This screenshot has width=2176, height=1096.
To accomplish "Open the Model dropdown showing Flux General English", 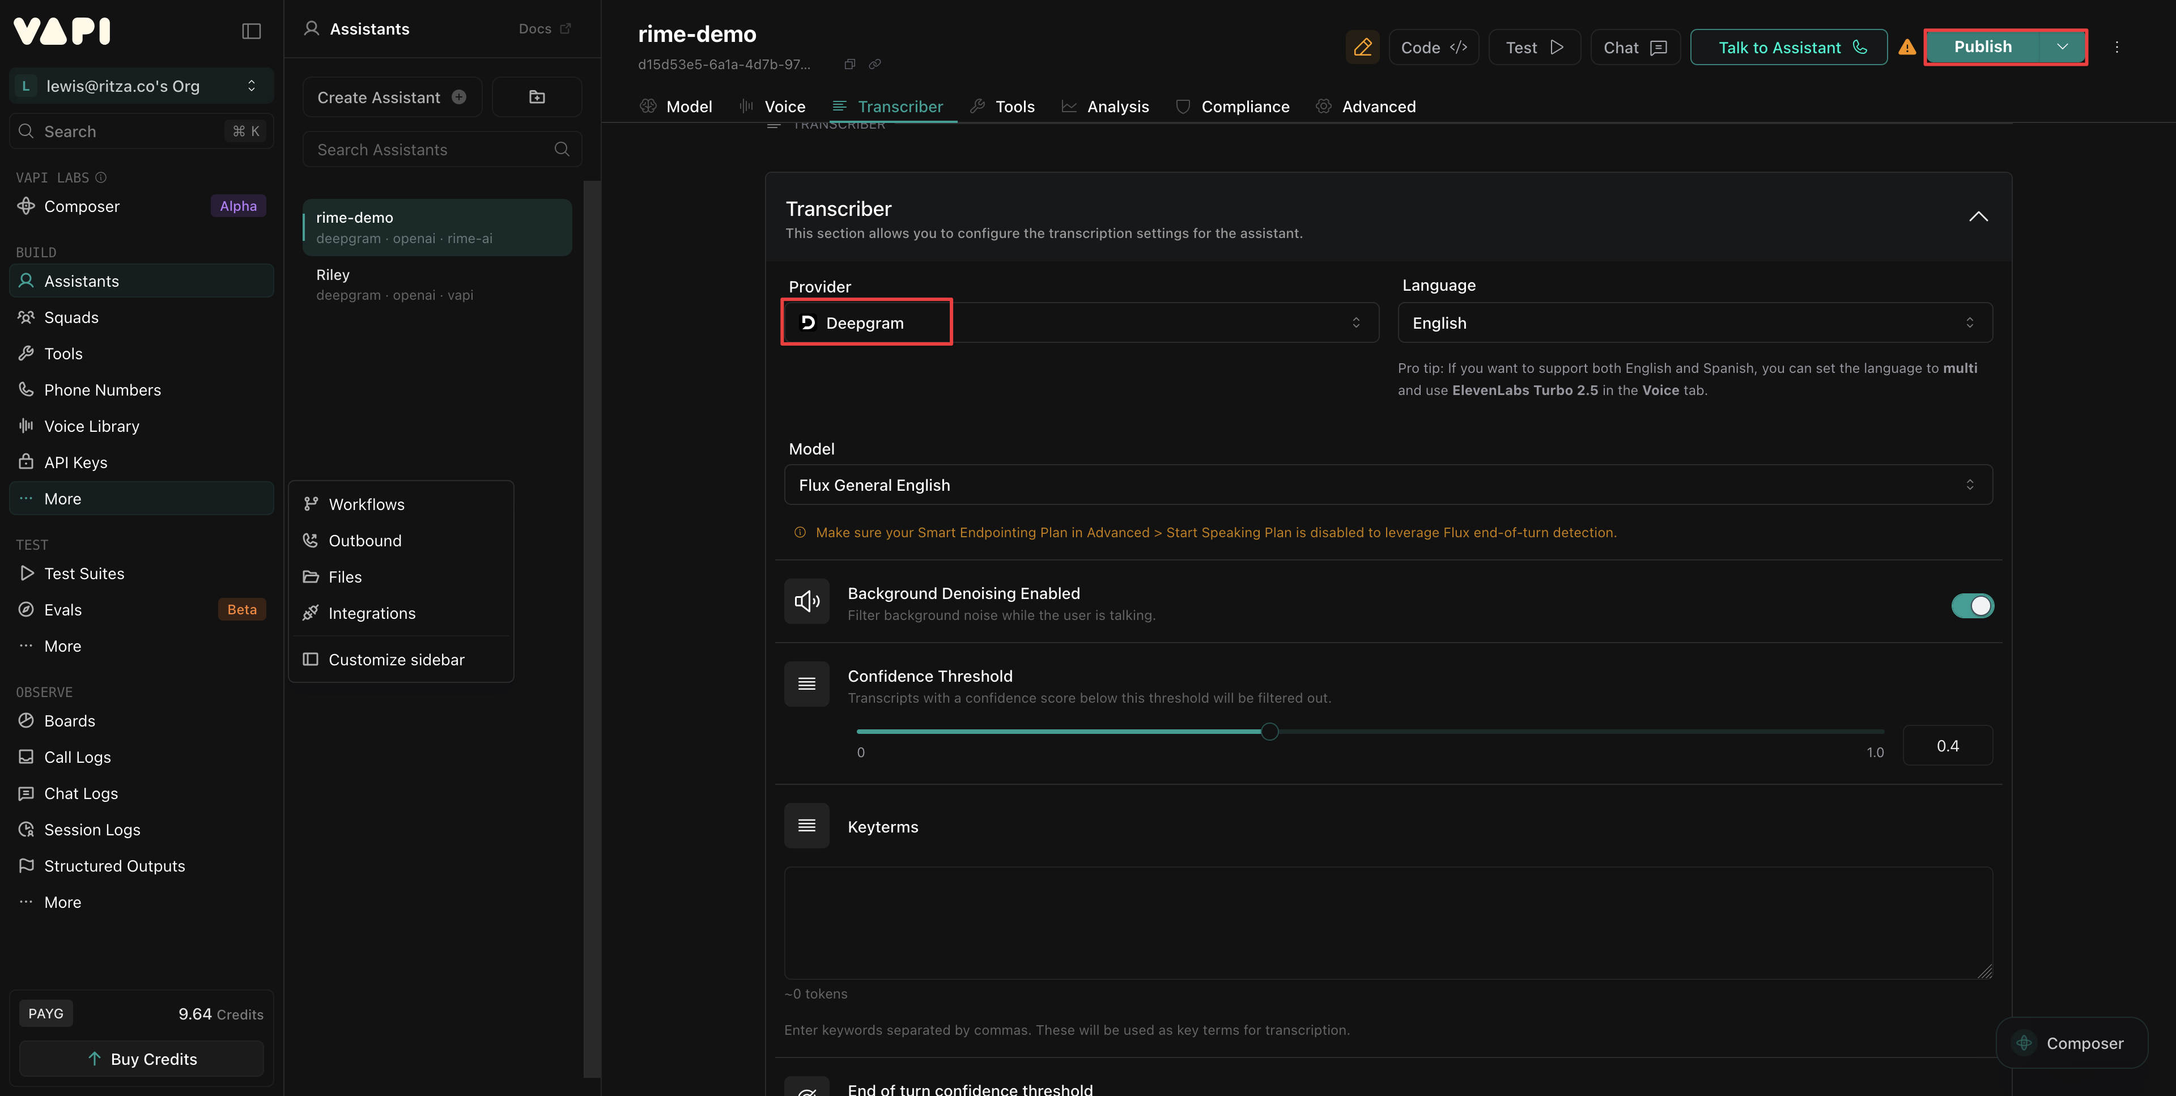I will pos(1388,484).
